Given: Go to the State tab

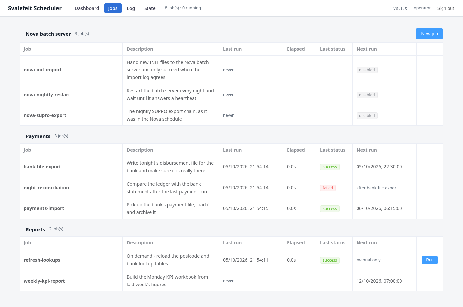Looking at the screenshot, I should (150, 8).
